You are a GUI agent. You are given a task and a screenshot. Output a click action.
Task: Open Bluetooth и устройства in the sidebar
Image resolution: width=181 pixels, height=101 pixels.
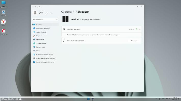point(46,28)
